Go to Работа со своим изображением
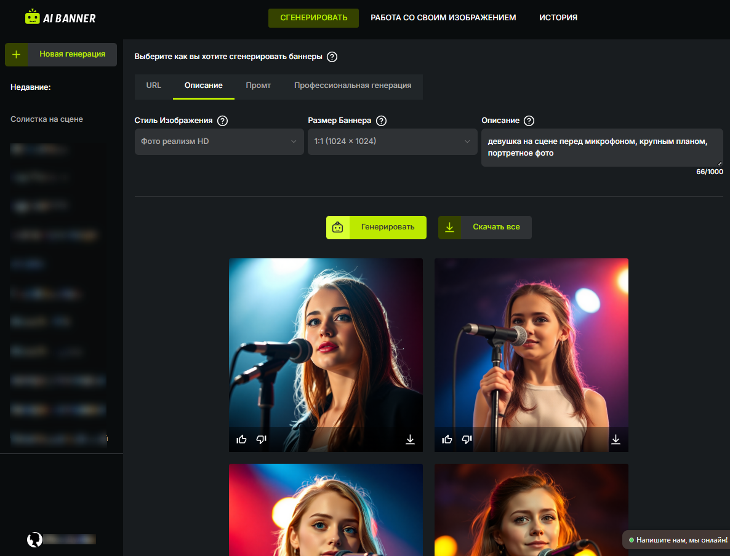The image size is (730, 556). (443, 18)
